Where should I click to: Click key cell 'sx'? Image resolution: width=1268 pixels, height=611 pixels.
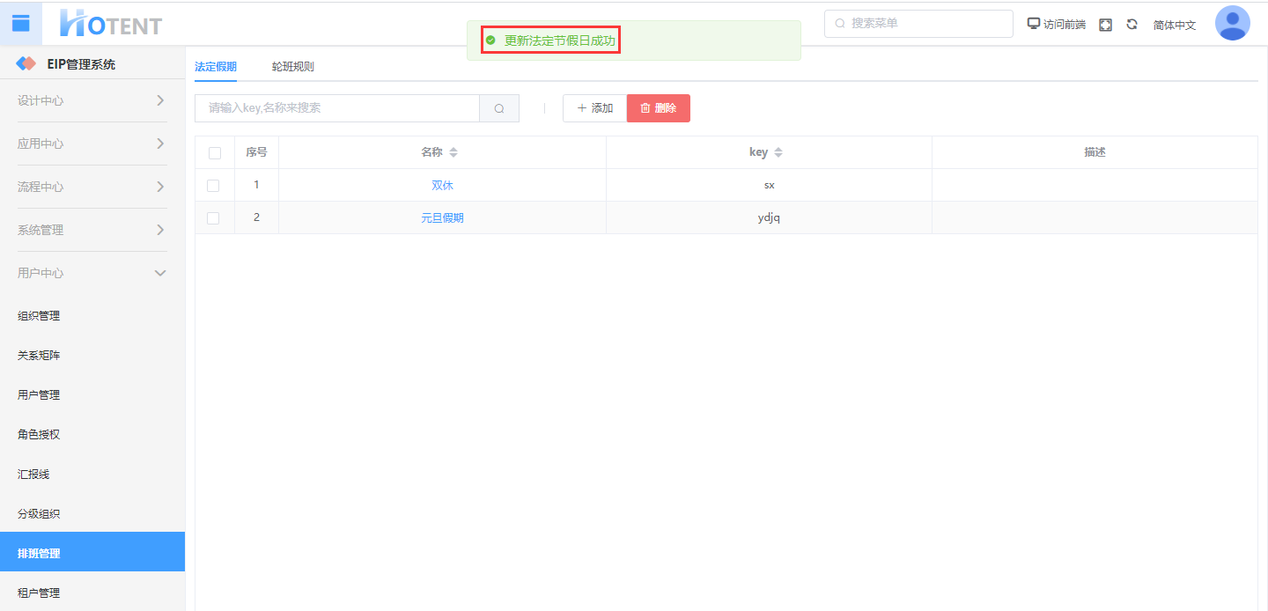(769, 185)
